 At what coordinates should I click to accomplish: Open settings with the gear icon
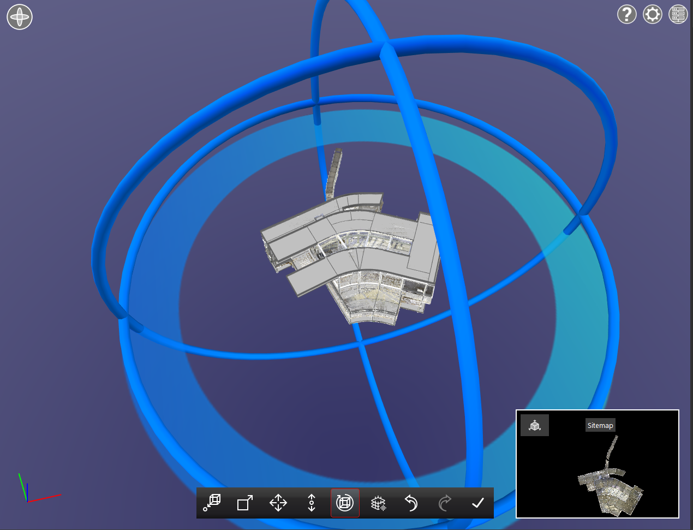coord(652,14)
